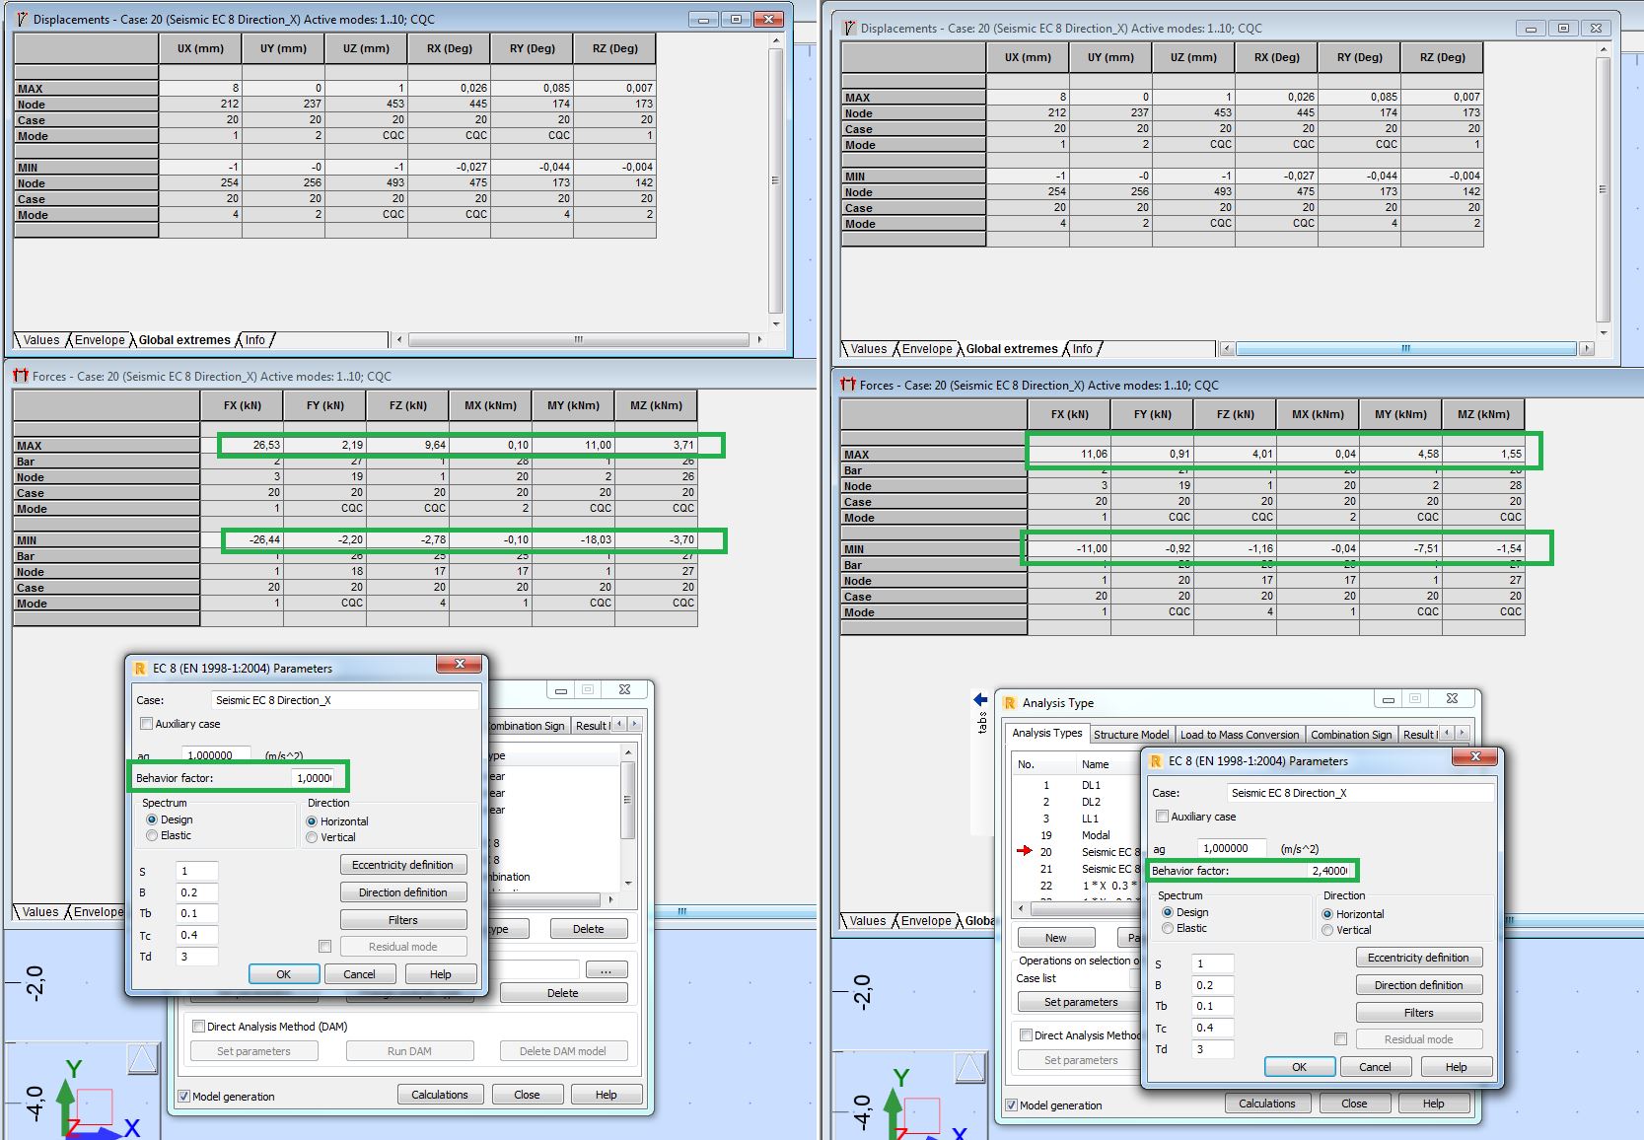1644x1140 pixels.
Task: Switch to the Load to Mass Conversion tab
Action: 1240,734
